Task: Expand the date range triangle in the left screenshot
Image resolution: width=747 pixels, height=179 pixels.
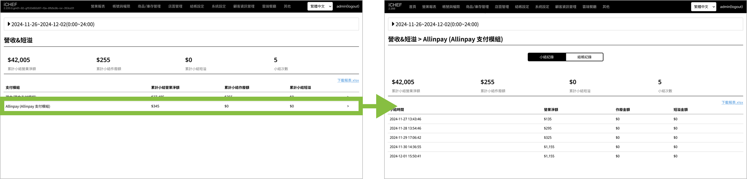Action: point(9,24)
